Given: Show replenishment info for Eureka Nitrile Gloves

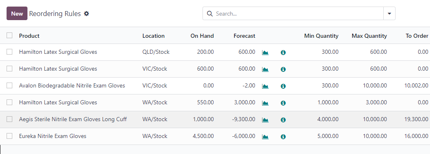Looking at the screenshot, I should coord(283,137).
